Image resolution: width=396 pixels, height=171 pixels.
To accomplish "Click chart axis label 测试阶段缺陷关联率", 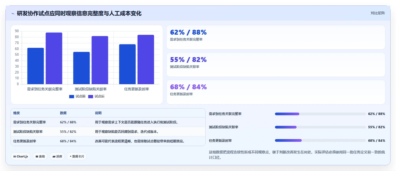I will pos(91,89).
